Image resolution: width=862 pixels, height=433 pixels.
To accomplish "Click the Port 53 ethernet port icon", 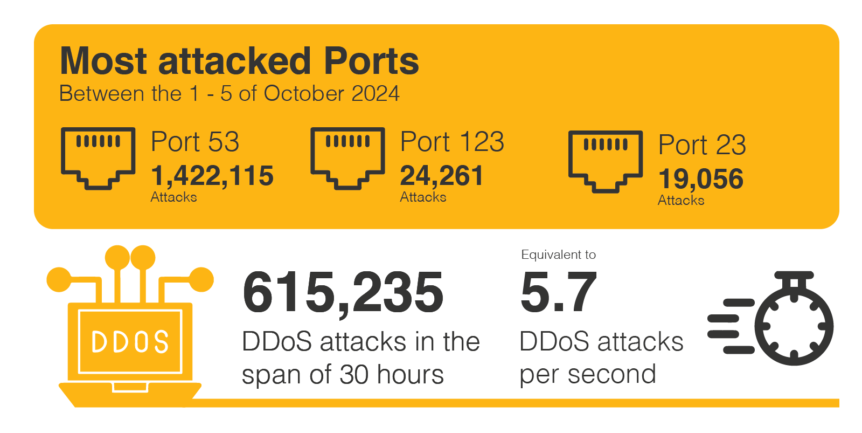I will 98,157.
